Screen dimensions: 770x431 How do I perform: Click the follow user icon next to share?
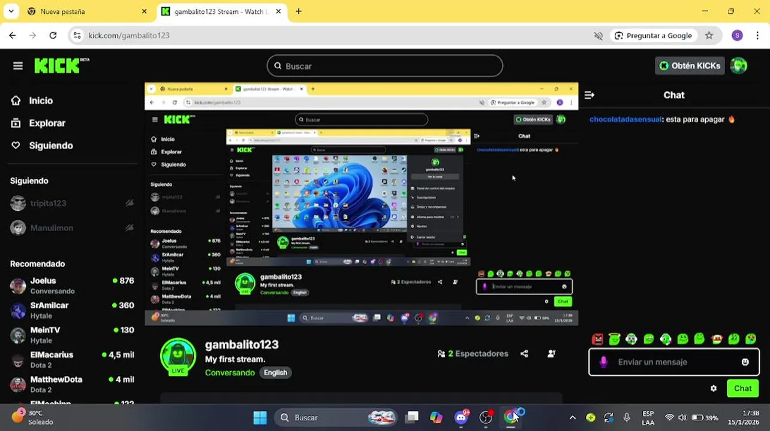pyautogui.click(x=551, y=354)
